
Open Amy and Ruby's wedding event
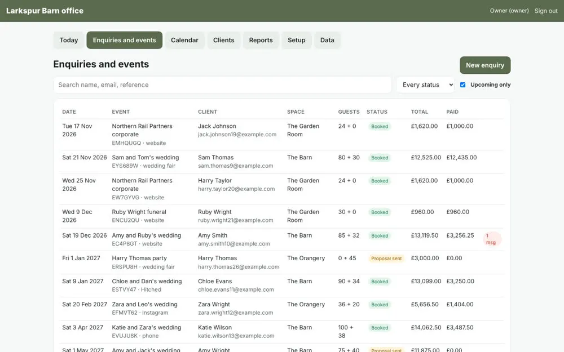147,235
